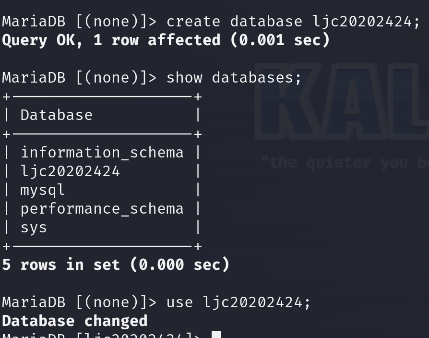Click the mysql database row
Screen dimensions: 429x338
pyautogui.click(x=42, y=190)
